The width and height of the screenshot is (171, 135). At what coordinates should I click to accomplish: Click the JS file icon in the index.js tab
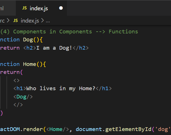(25, 9)
